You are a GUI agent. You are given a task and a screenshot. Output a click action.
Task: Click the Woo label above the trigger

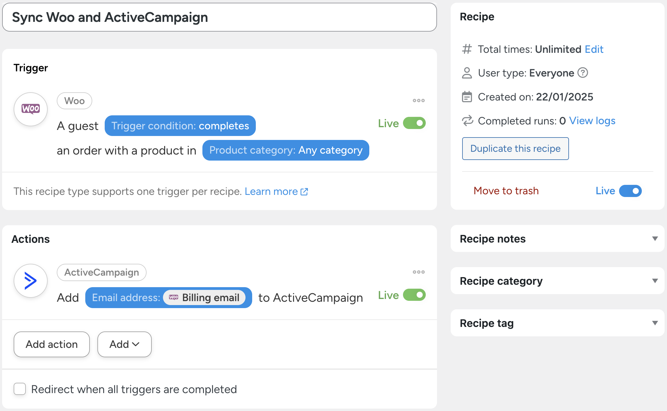tap(74, 100)
